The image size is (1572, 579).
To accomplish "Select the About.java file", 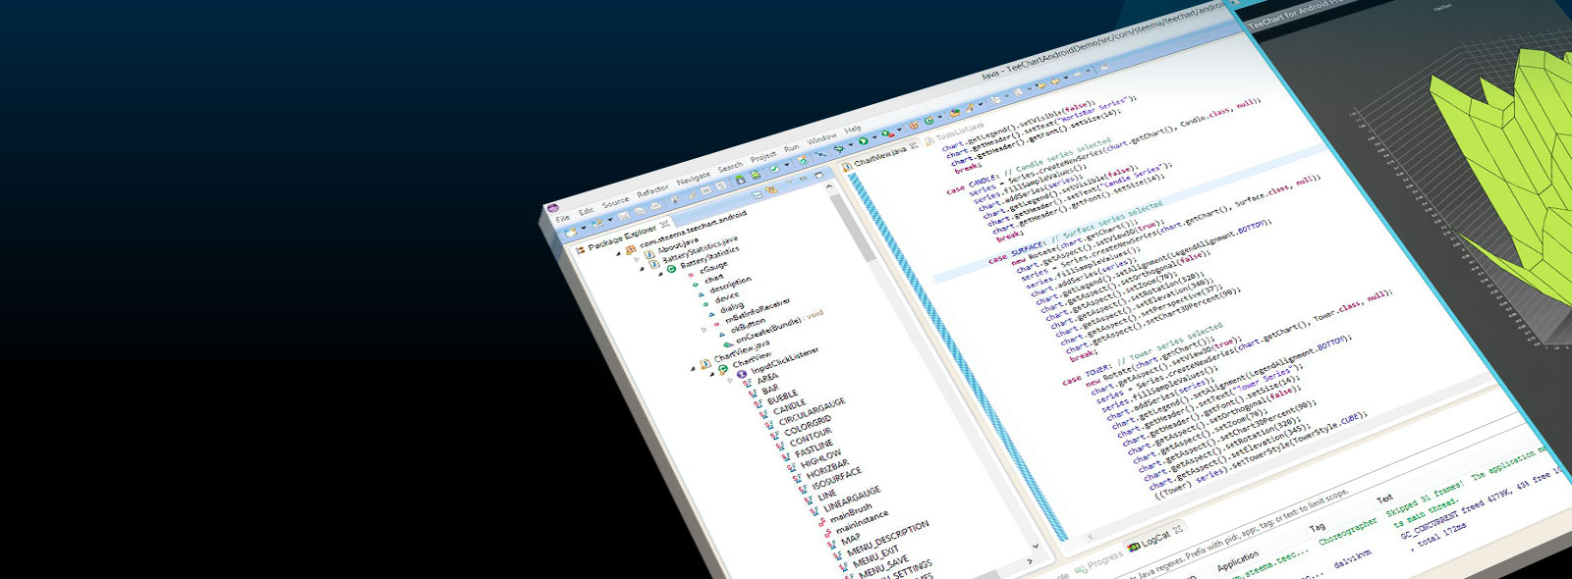I will [677, 247].
